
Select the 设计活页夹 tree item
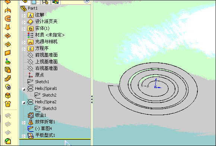click(42, 22)
